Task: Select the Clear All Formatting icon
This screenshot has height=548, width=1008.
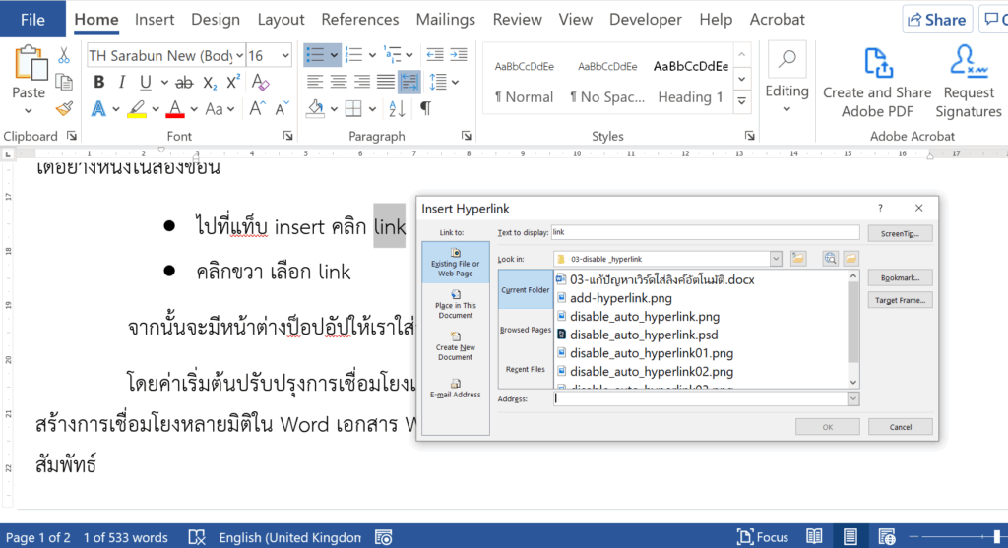Action: [x=257, y=83]
